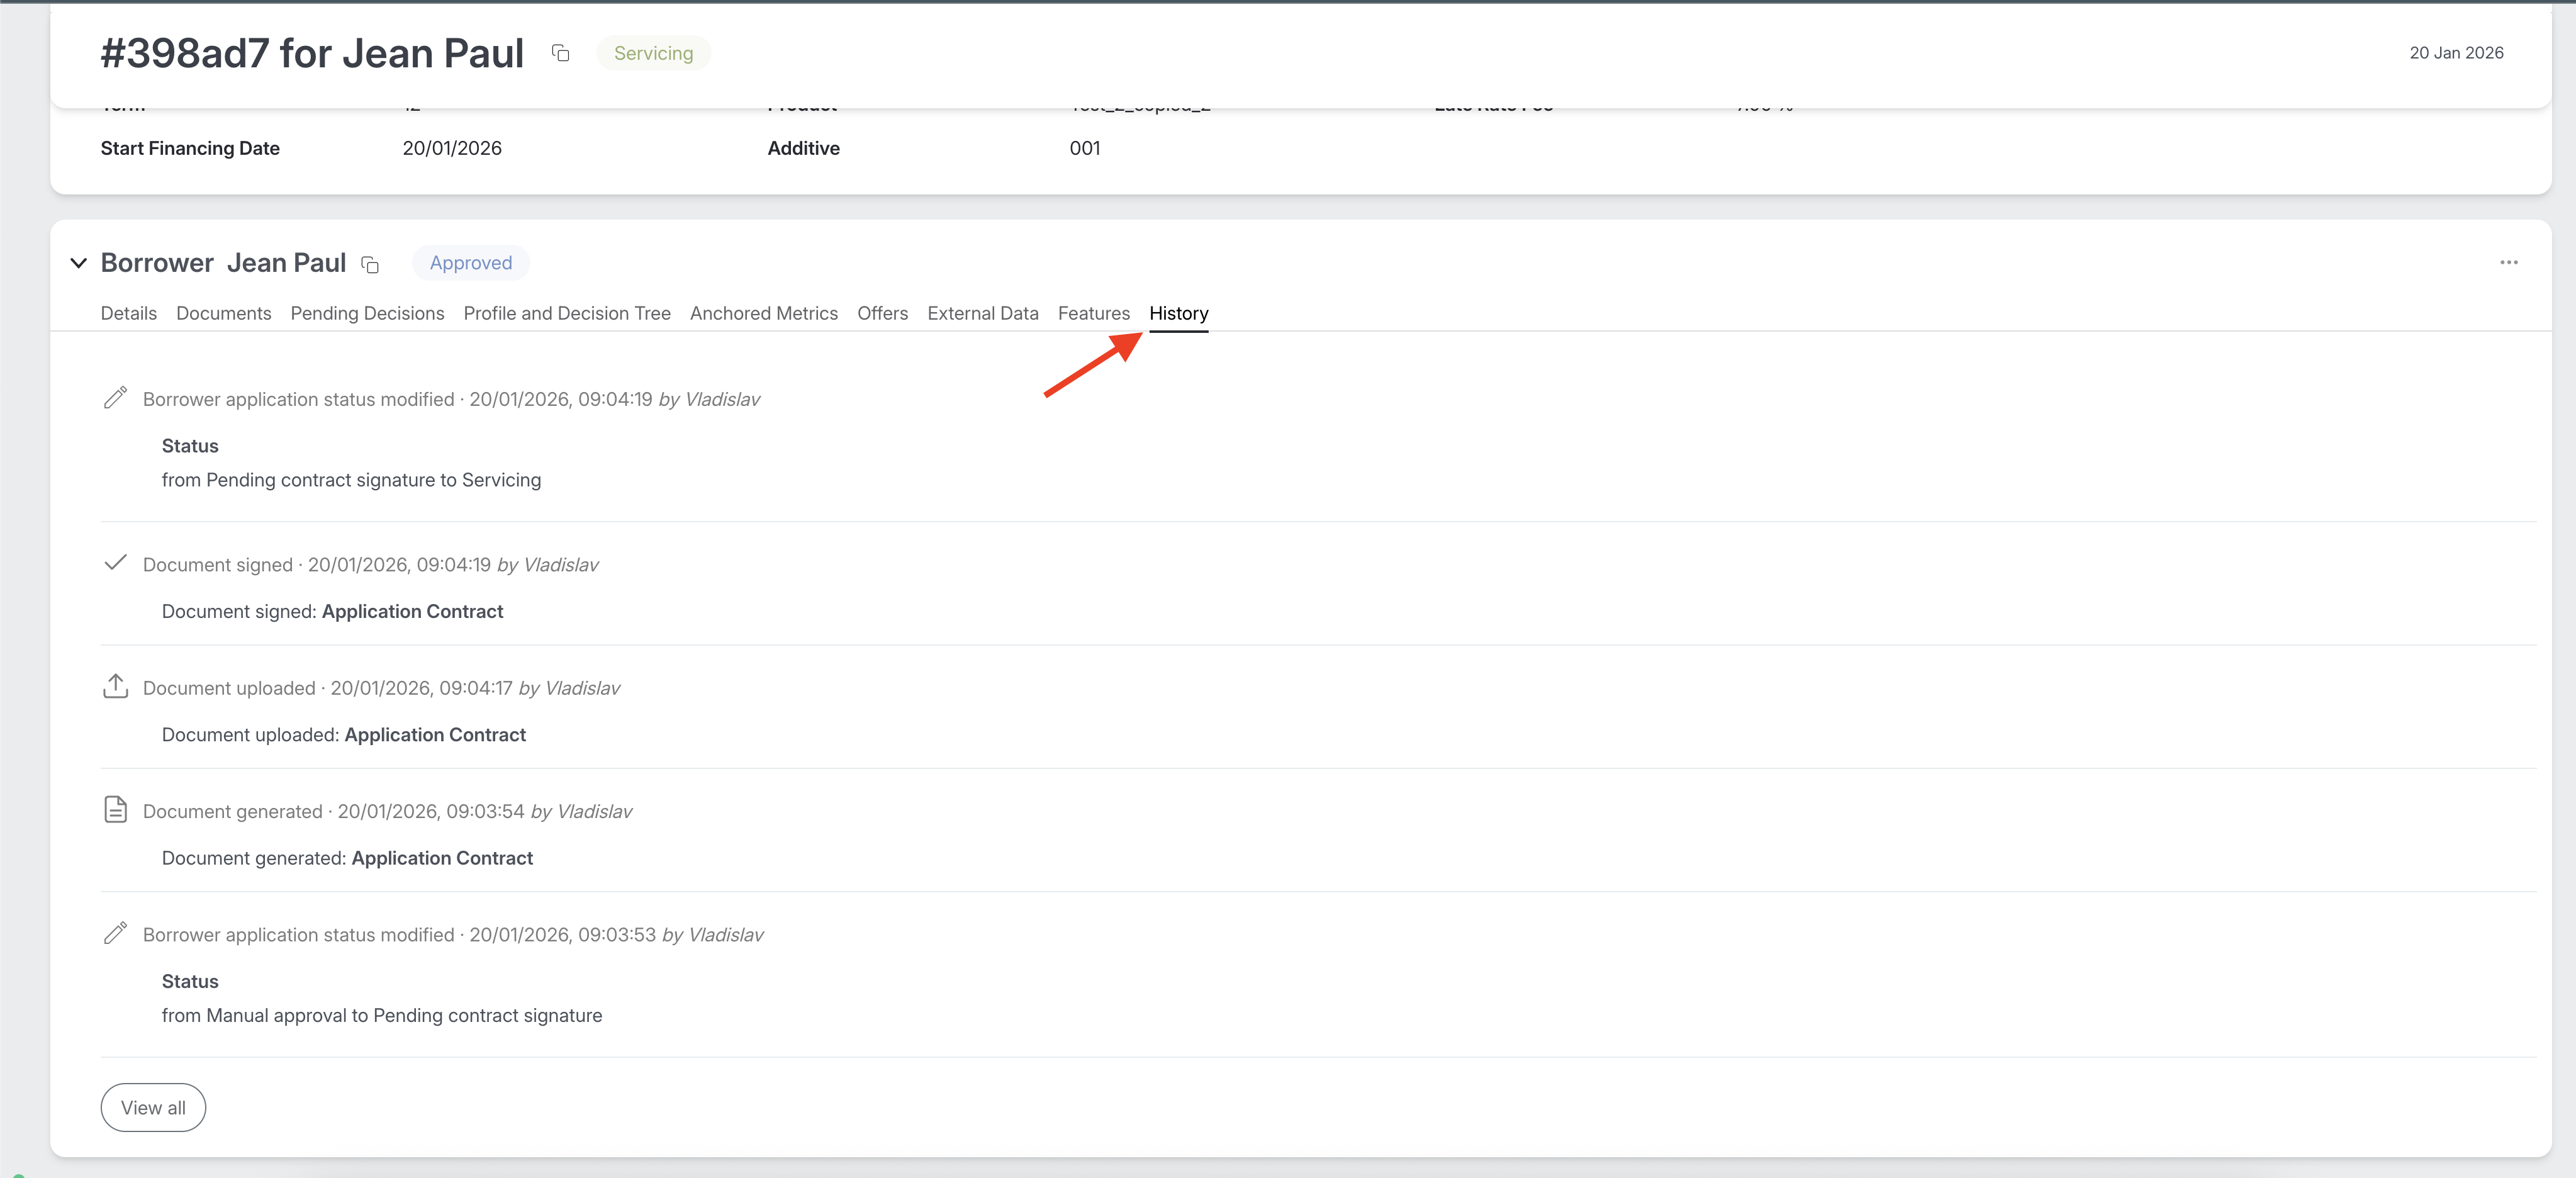Open Profile and Decision Tree tab
The width and height of the screenshot is (2576, 1178).
coord(566,313)
